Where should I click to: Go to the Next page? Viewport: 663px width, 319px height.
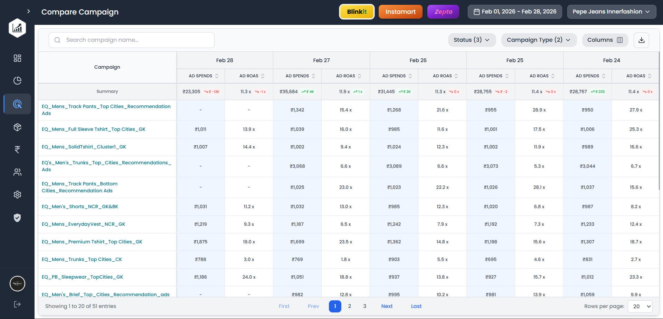(x=387, y=306)
